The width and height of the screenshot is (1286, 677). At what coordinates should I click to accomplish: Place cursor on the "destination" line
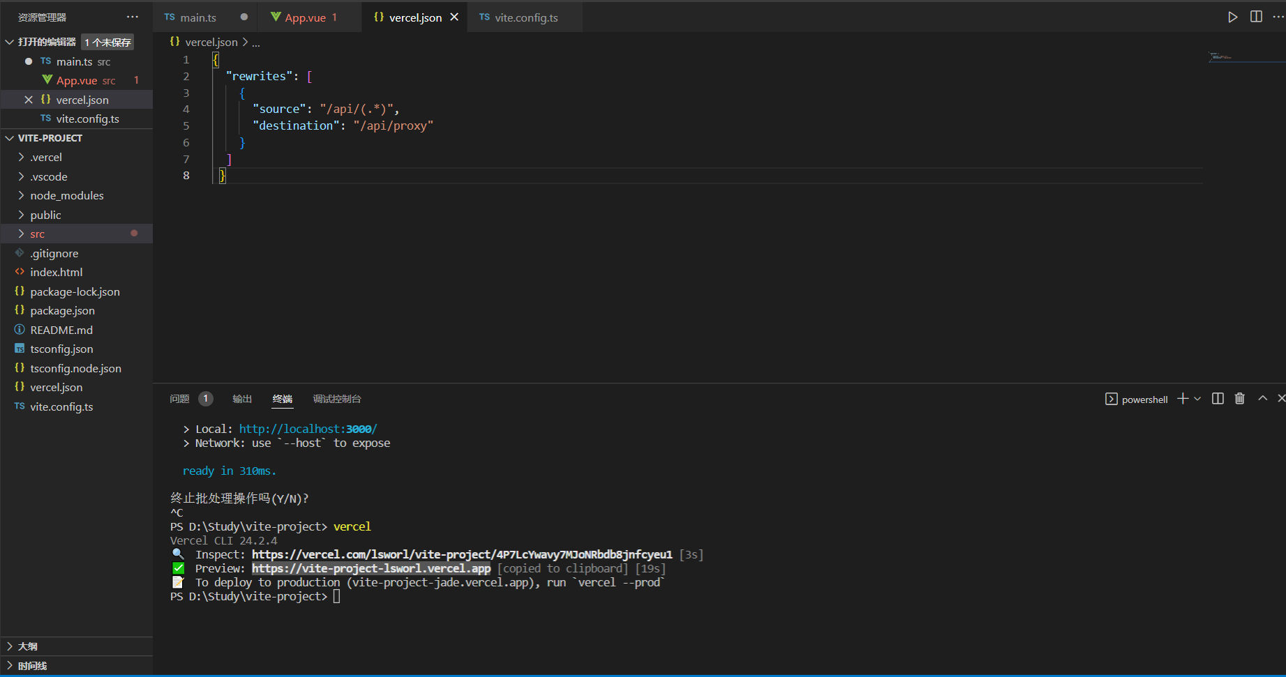tap(343, 126)
